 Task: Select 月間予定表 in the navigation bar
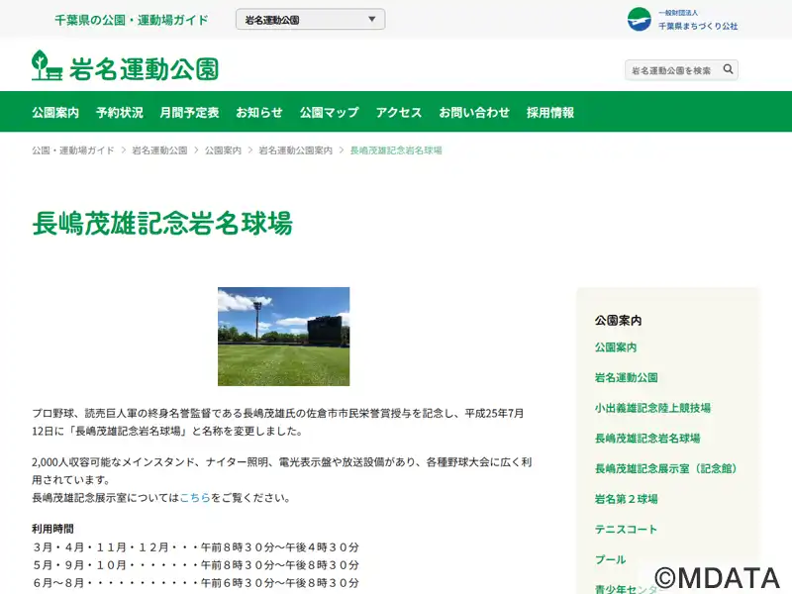pyautogui.click(x=189, y=113)
